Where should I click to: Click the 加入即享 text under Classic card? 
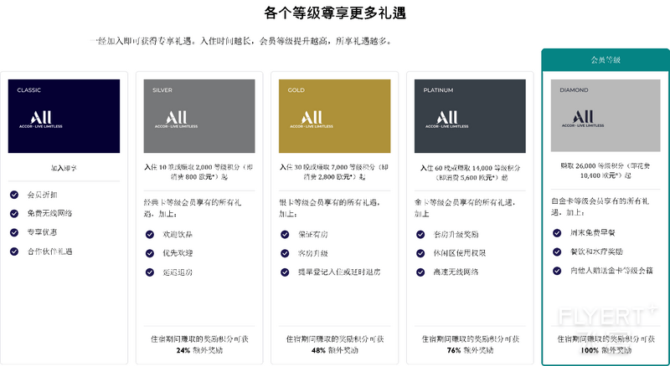coord(64,168)
